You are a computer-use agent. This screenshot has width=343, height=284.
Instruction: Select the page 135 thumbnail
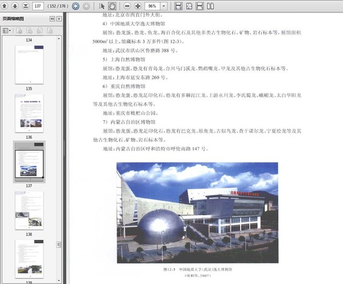tap(29, 64)
